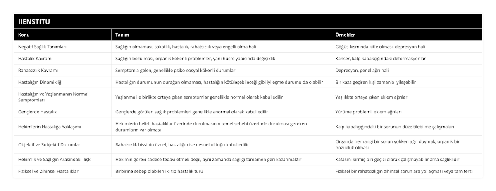Select the Negatif Sağlık Tanımları cell

coord(43,47)
